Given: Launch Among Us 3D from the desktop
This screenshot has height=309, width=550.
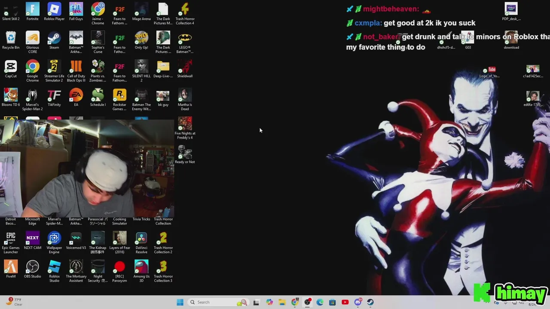Looking at the screenshot, I should pyautogui.click(x=141, y=272).
